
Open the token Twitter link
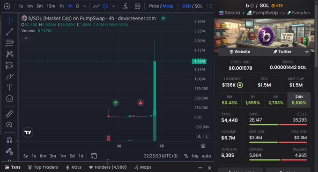click(282, 52)
